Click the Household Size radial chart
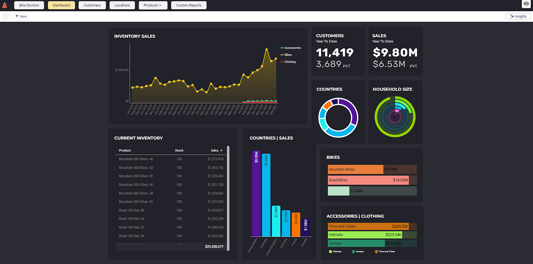Viewport: 533px width, 264px height. tap(394, 116)
